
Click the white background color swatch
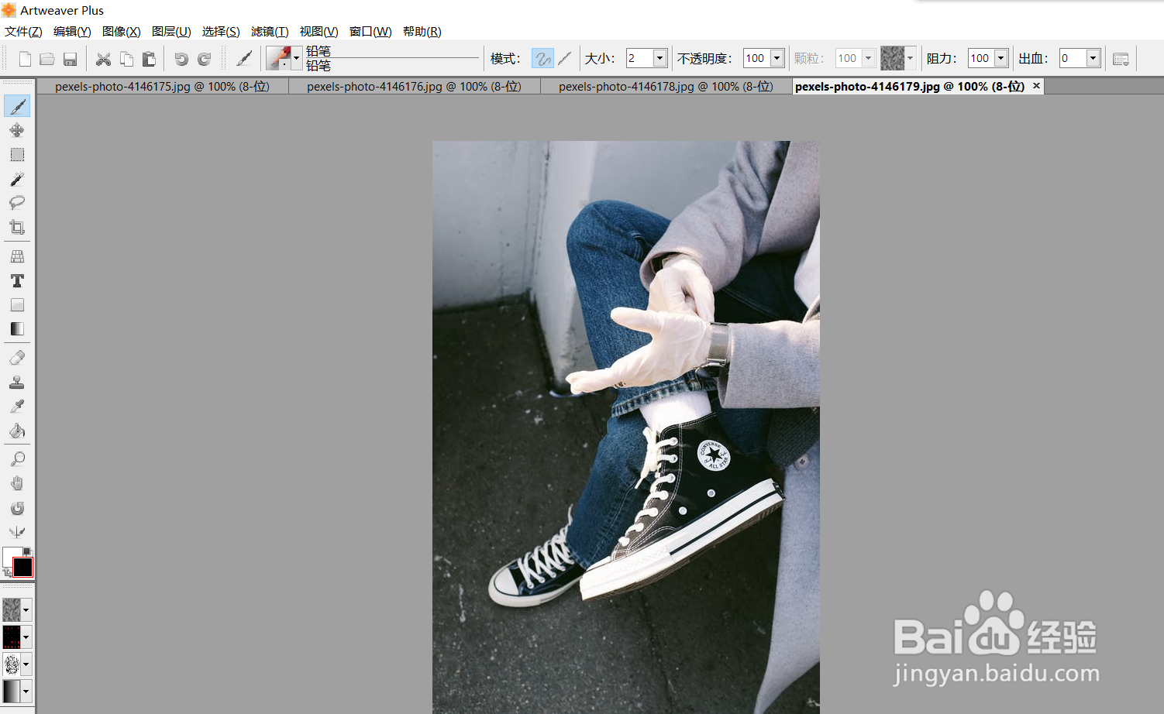(9, 554)
